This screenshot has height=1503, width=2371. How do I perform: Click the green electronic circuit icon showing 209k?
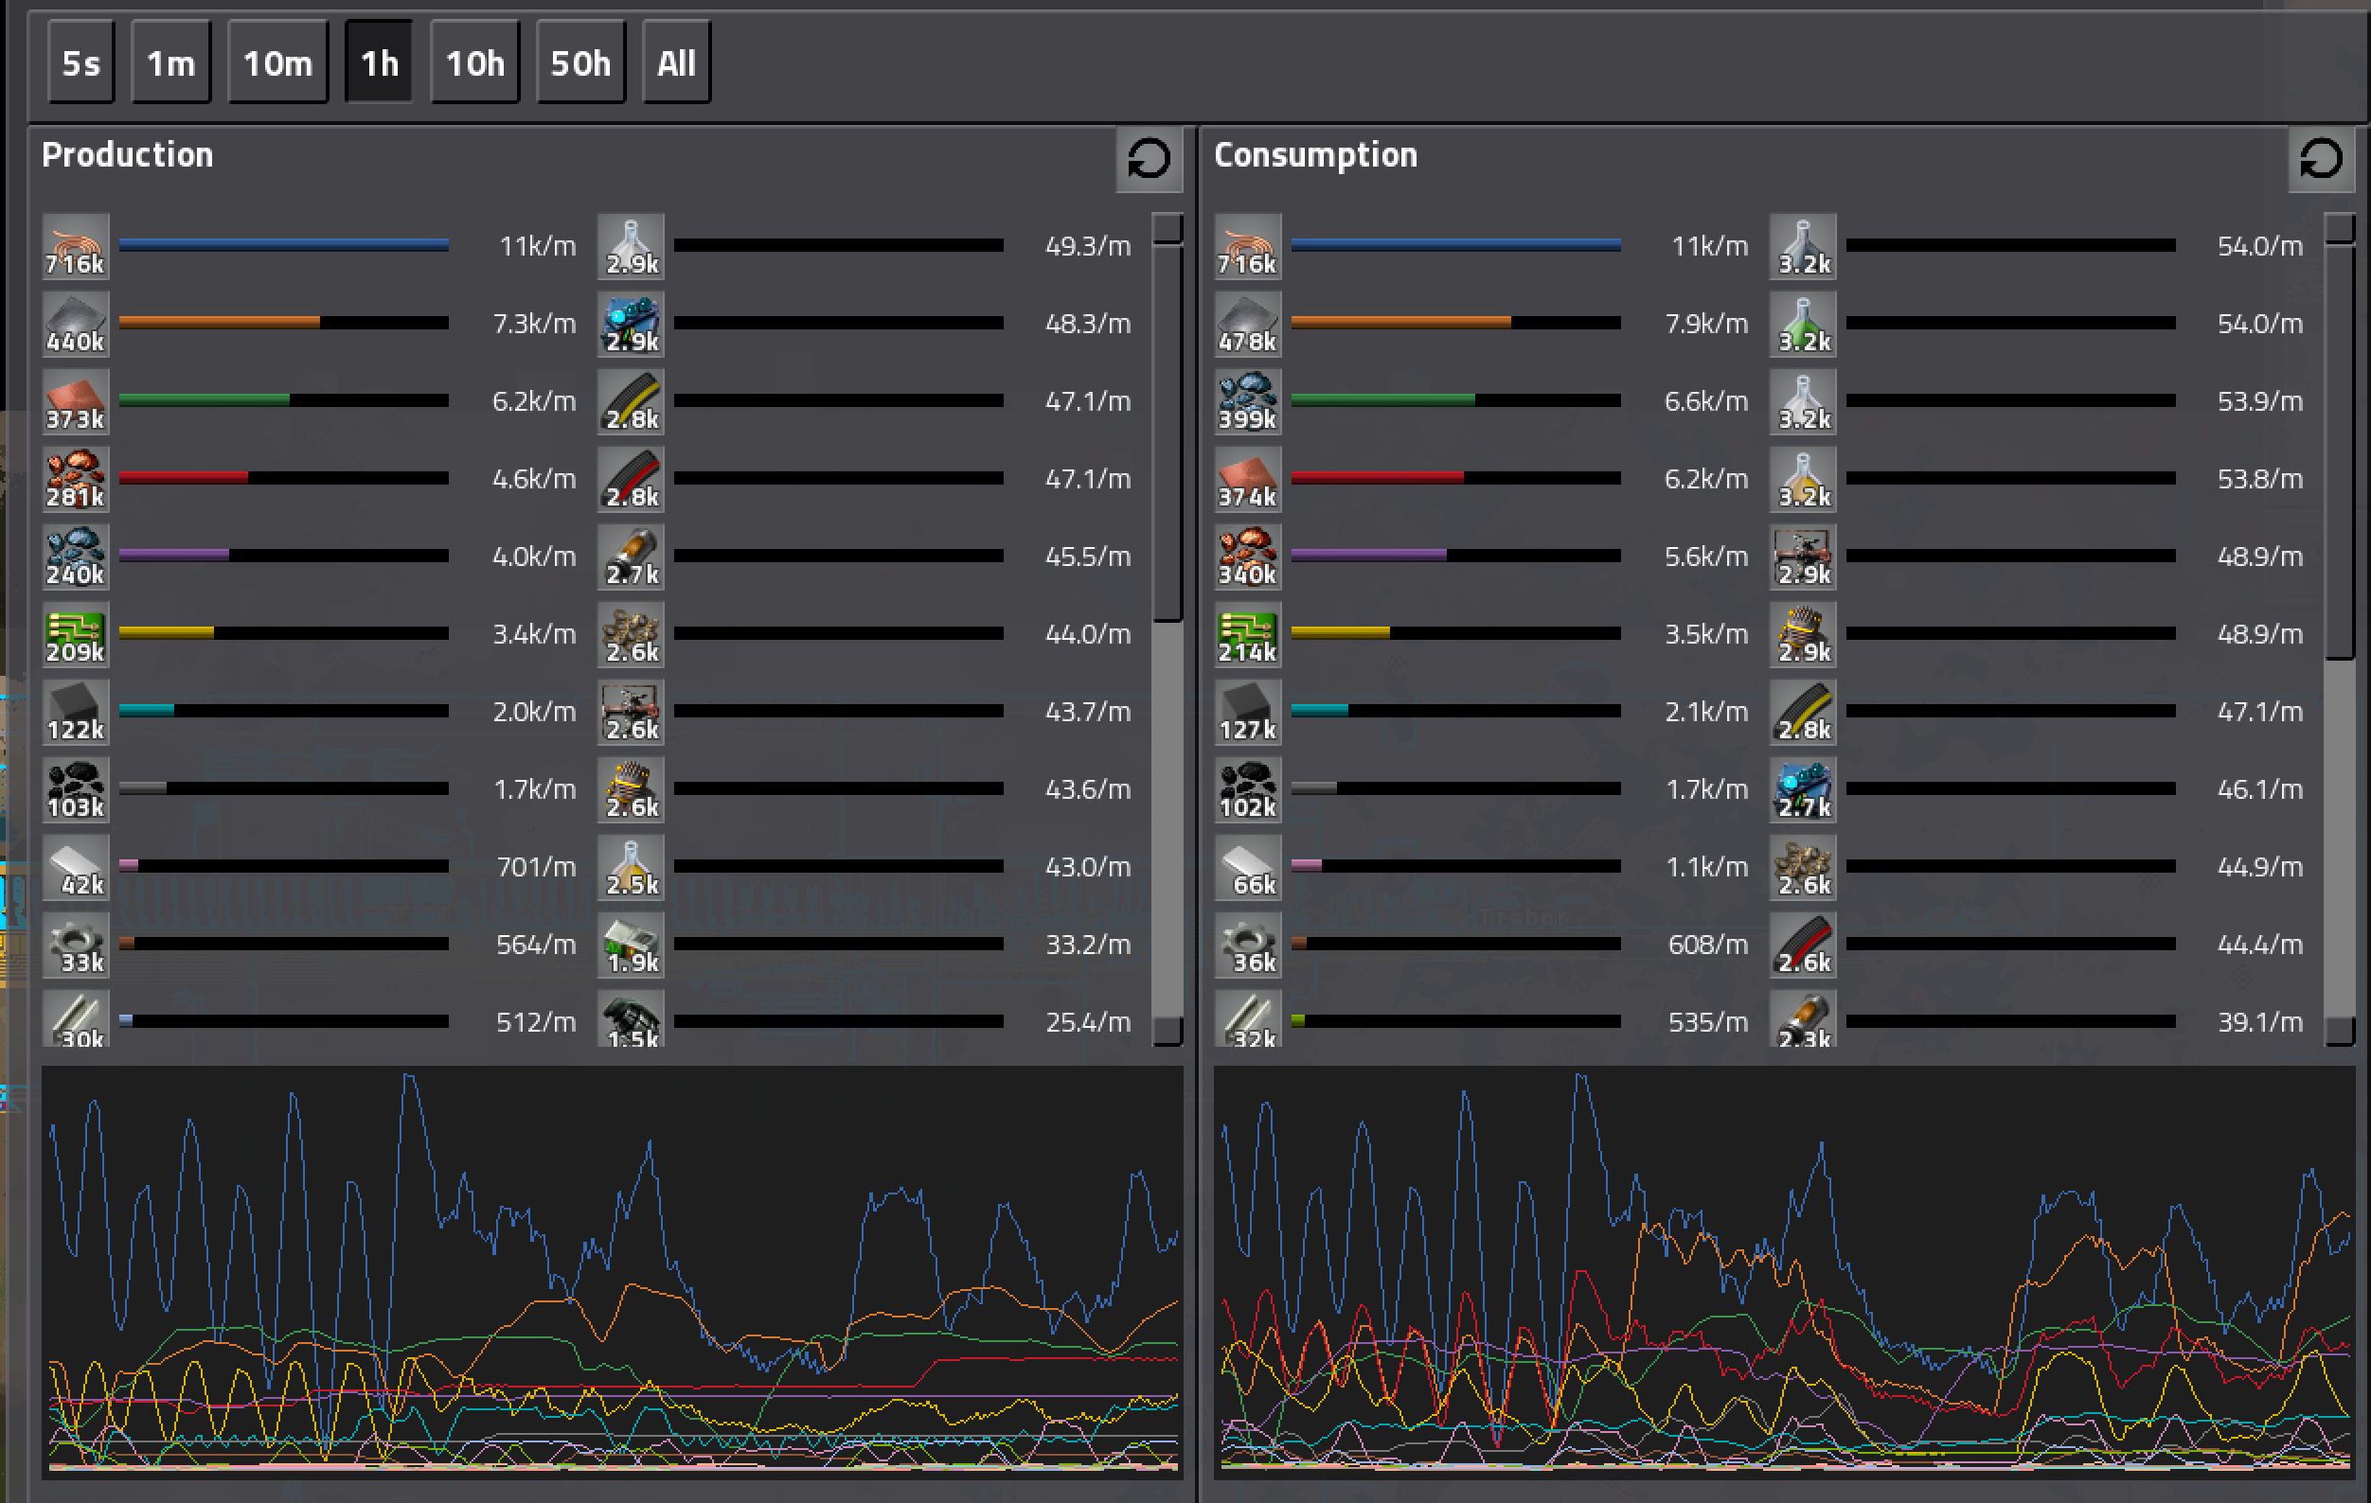pyautogui.click(x=76, y=634)
